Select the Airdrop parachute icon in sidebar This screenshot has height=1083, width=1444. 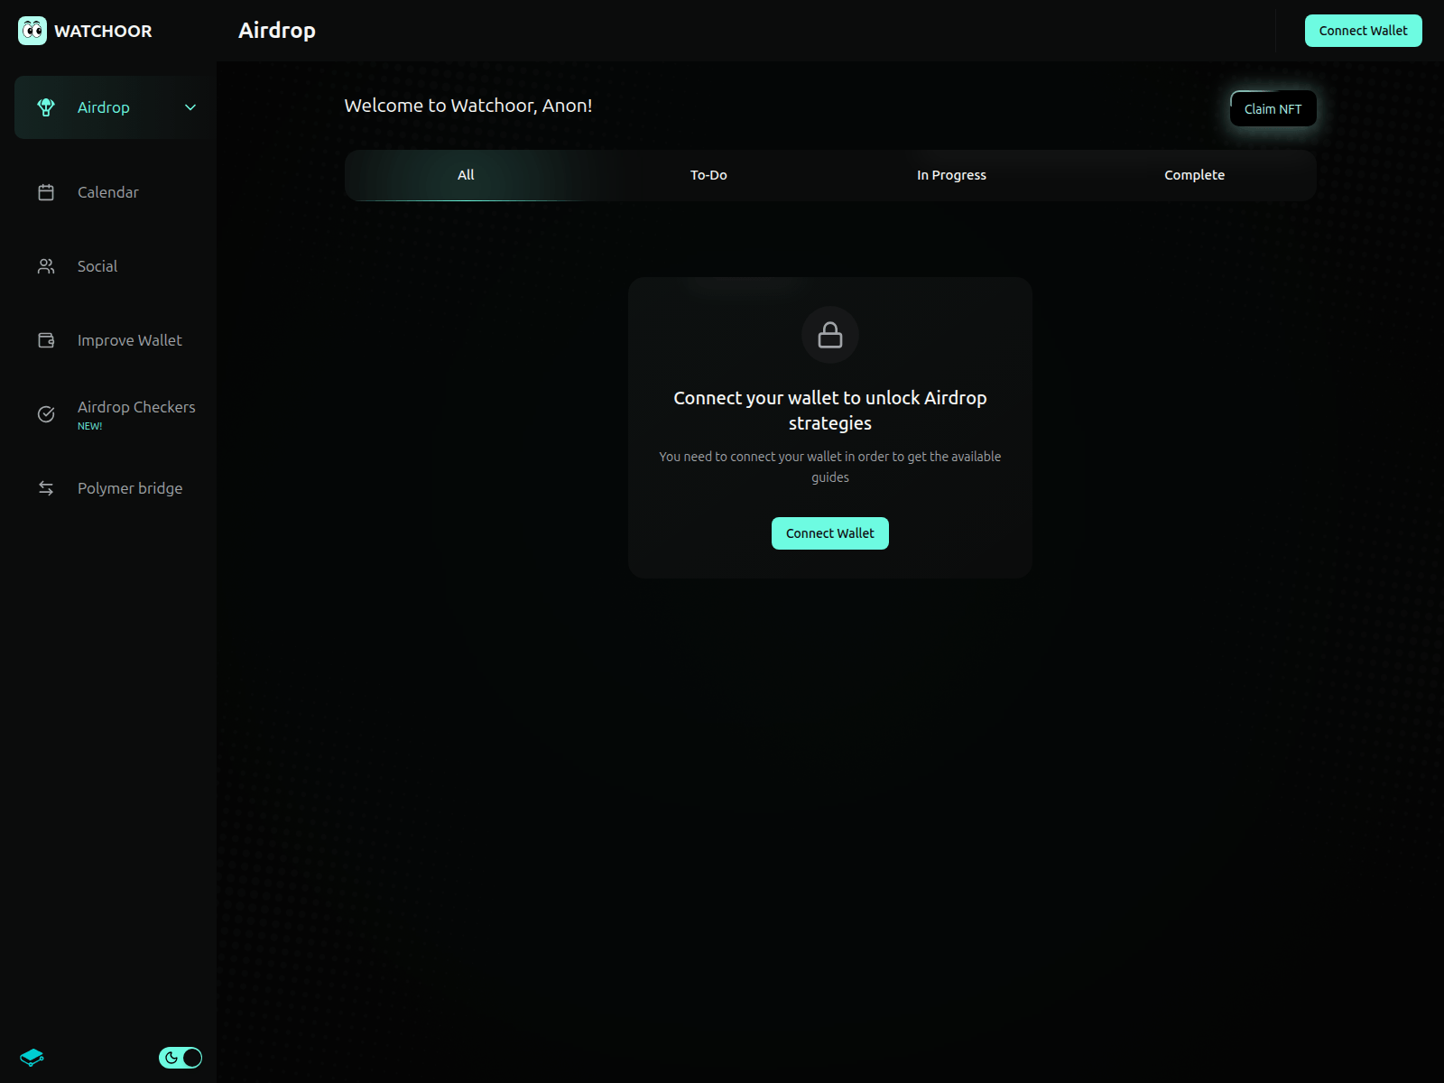pos(46,106)
